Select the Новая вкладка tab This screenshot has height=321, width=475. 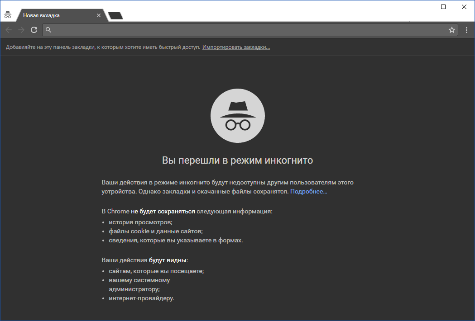[54, 14]
